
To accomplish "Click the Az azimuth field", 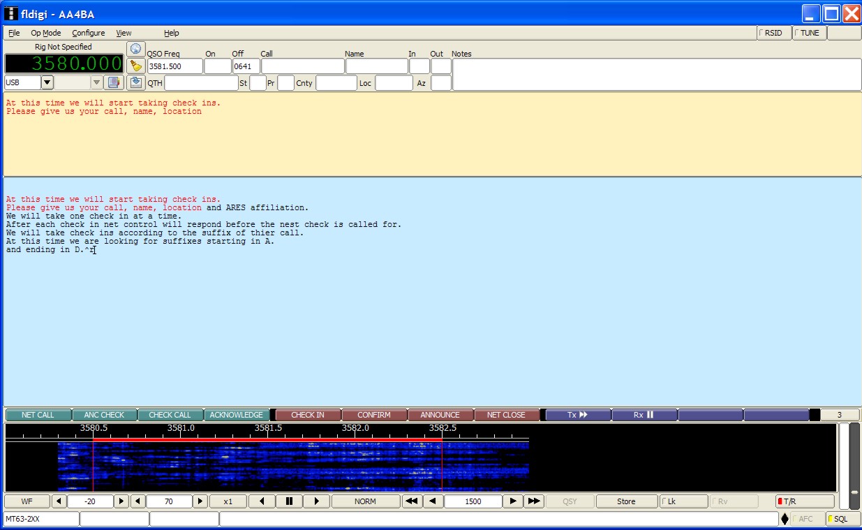I will 441,83.
